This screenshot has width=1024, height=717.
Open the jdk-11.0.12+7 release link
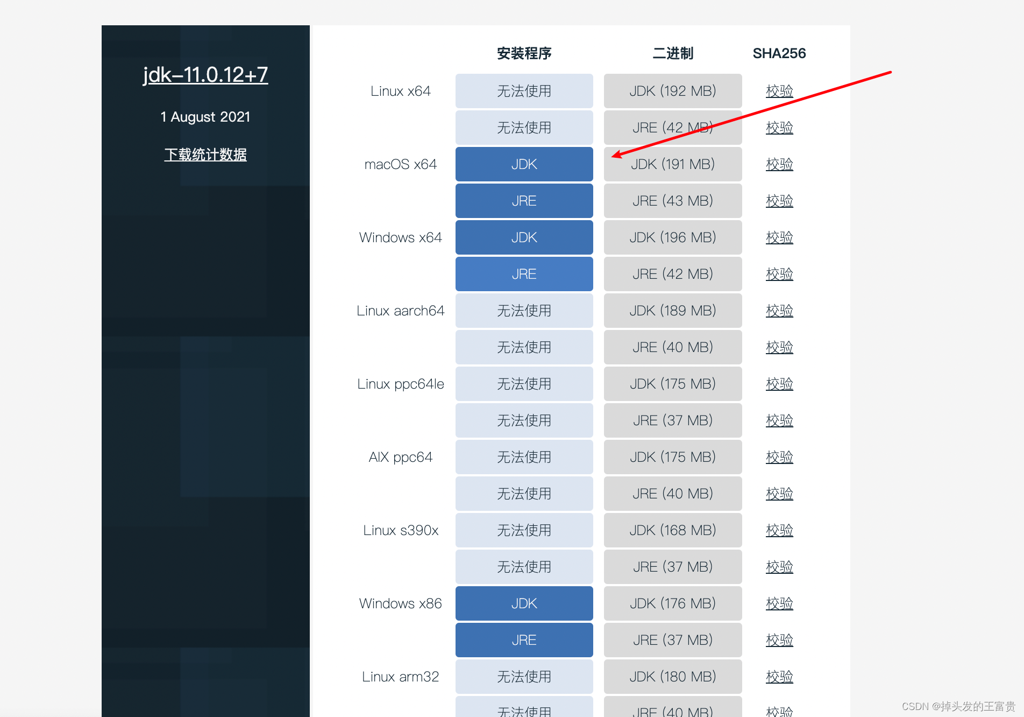click(x=205, y=74)
